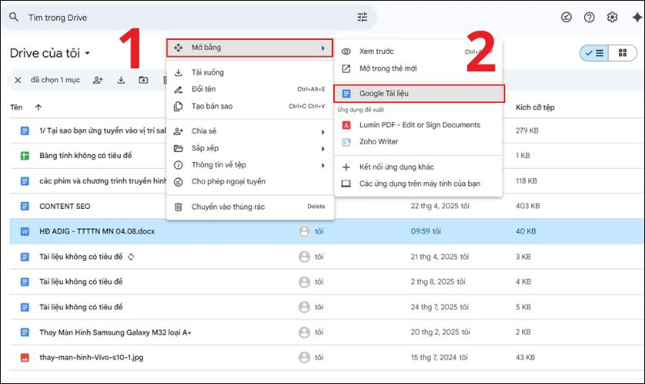Expand Thông tin về tệp submenu

(250, 165)
